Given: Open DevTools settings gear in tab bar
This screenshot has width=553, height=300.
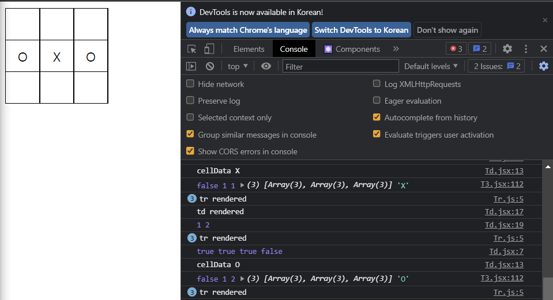Looking at the screenshot, I should (x=507, y=48).
